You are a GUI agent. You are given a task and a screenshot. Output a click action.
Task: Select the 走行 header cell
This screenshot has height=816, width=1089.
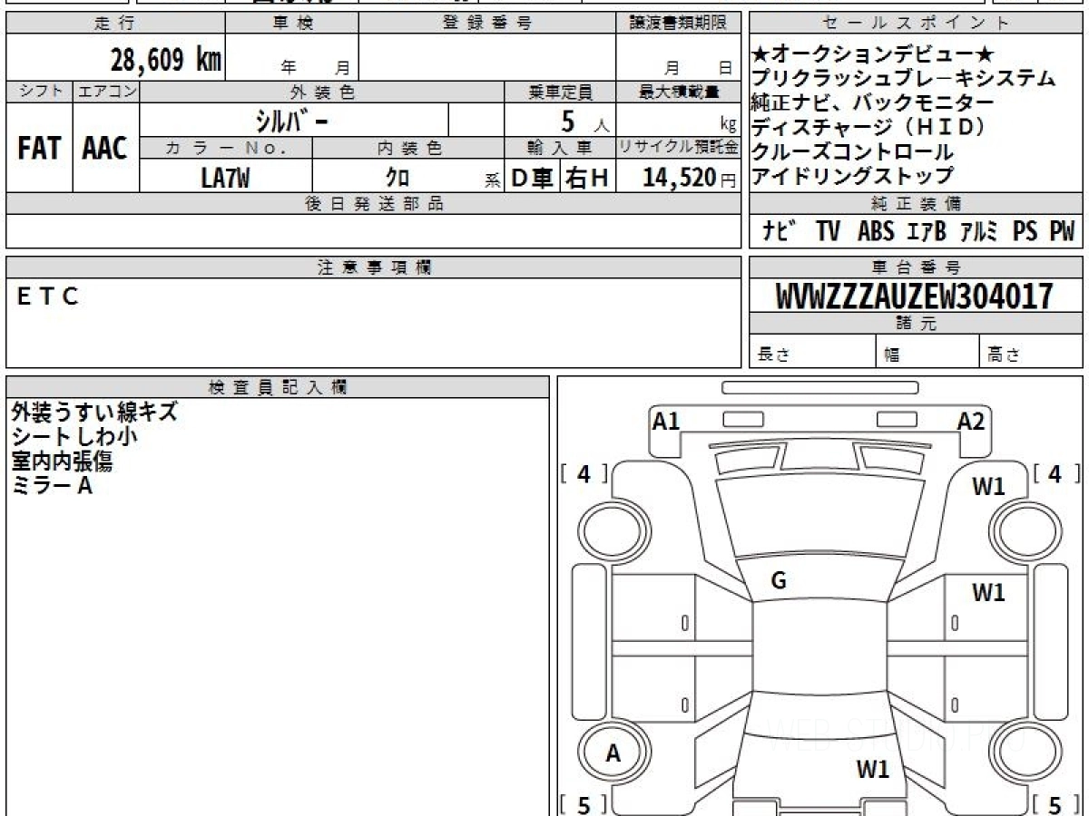point(114,24)
